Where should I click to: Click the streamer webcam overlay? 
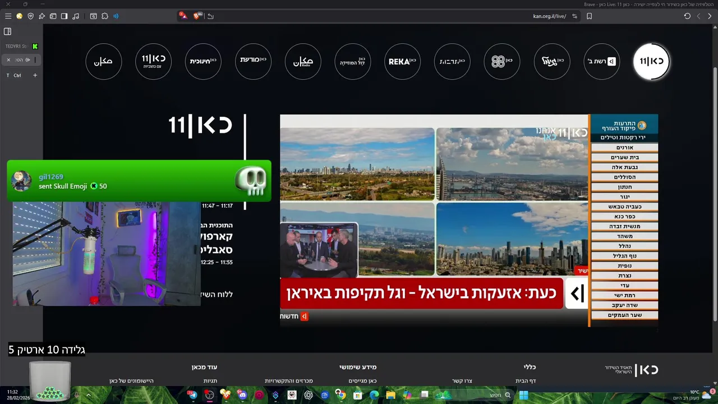(x=107, y=254)
